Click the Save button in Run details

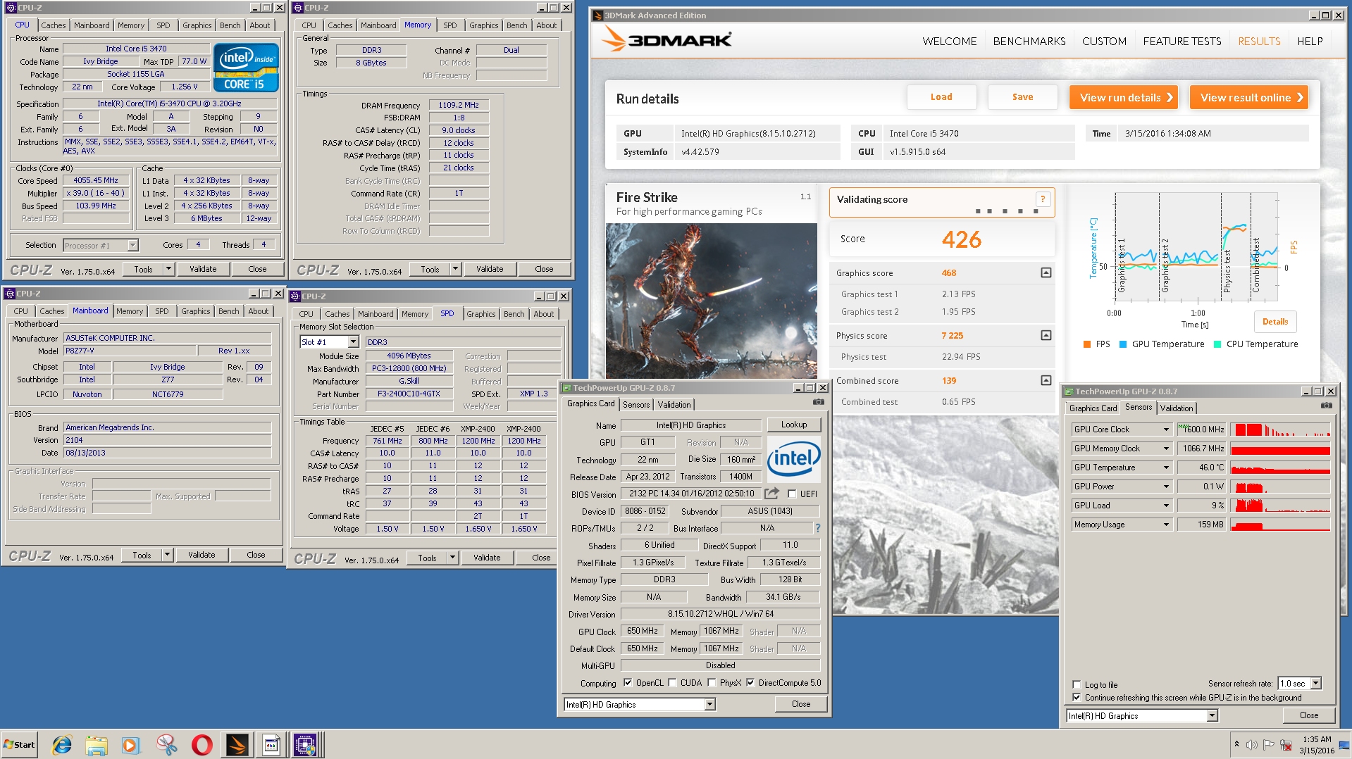(x=1022, y=97)
